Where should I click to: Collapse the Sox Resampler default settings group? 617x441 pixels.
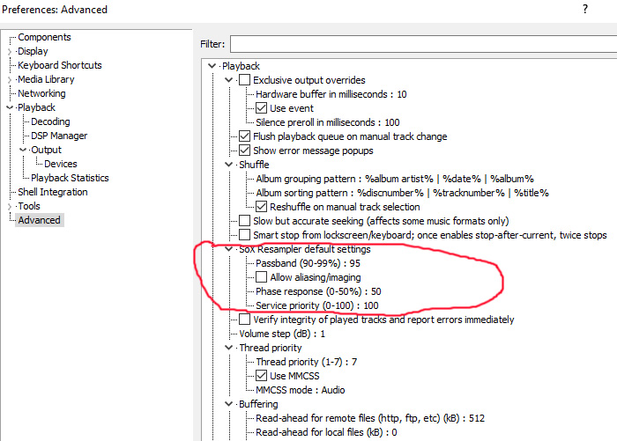[227, 249]
